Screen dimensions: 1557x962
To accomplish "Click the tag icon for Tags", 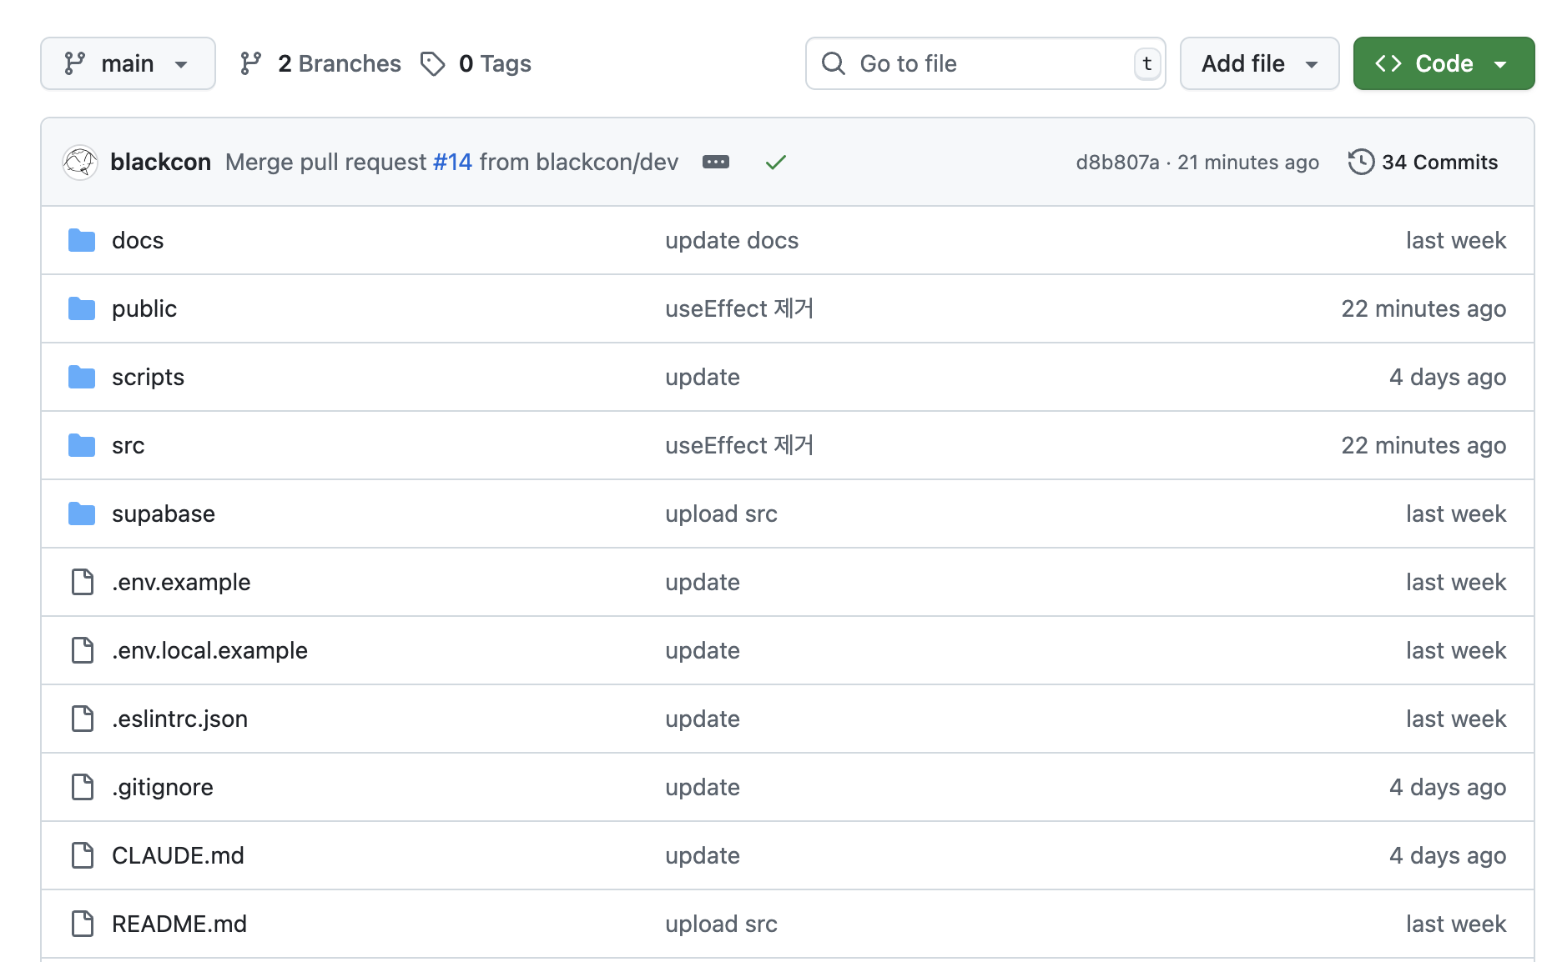I will pyautogui.click(x=432, y=63).
